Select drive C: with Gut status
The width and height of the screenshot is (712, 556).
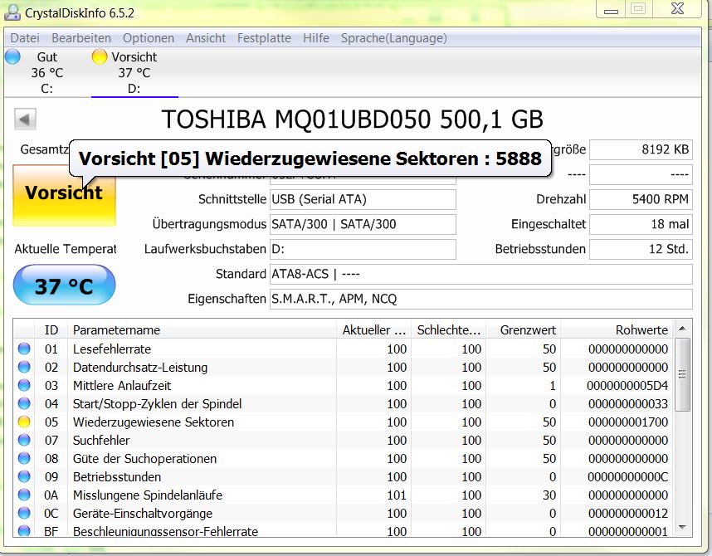pos(46,73)
